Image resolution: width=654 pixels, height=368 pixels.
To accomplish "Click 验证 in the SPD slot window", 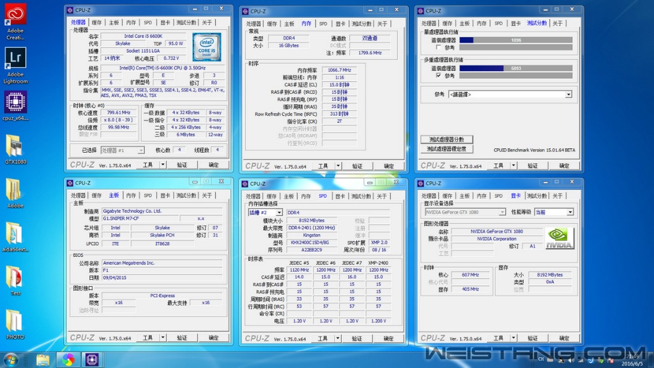I will coord(356,339).
